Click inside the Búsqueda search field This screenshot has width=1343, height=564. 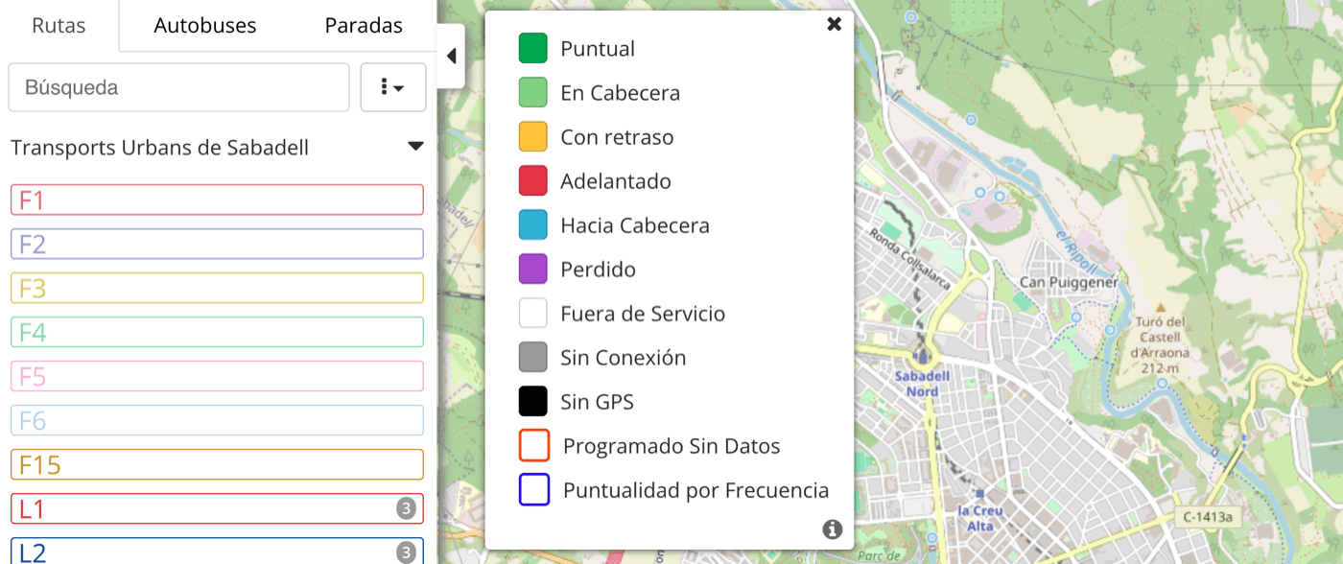click(178, 87)
